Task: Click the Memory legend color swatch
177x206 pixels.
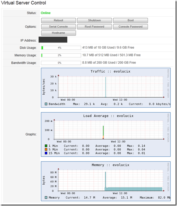Action: pyautogui.click(x=46, y=198)
